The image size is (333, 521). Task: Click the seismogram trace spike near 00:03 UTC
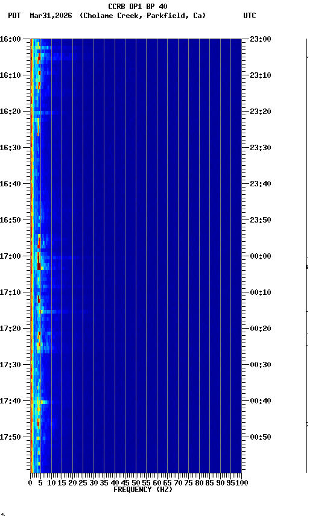(x=306, y=267)
